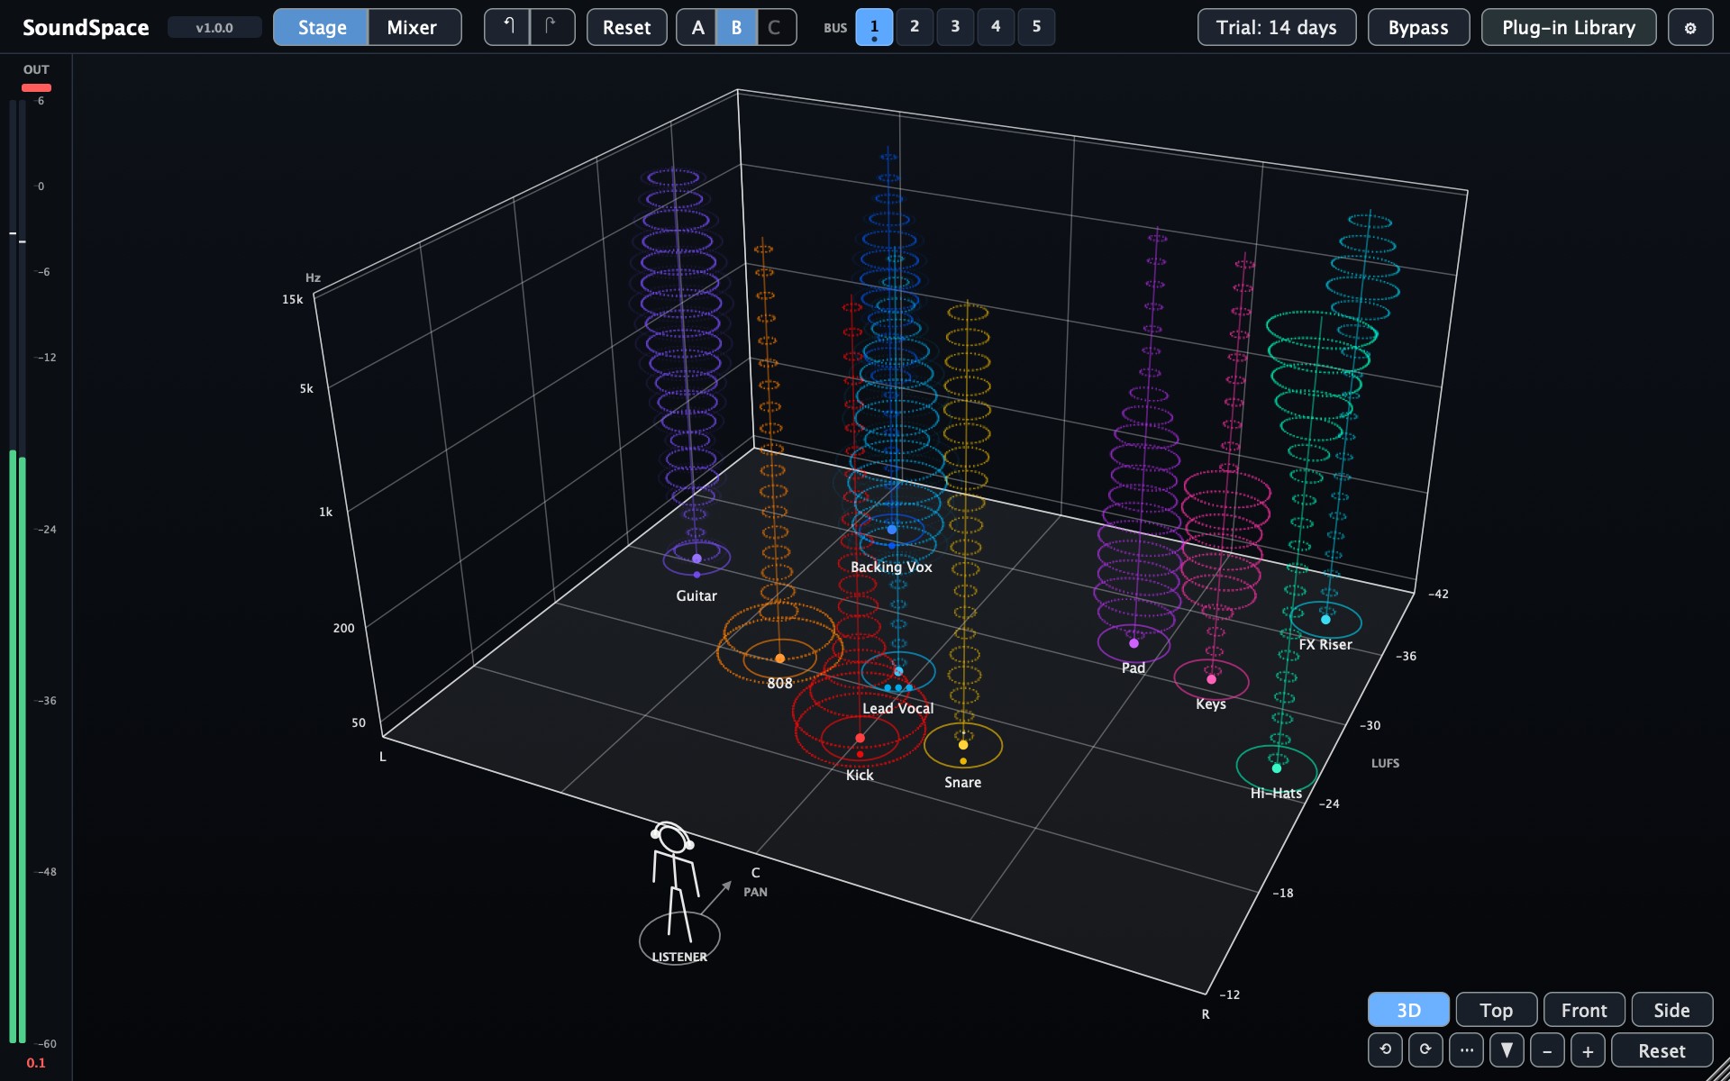Select bus 1

[x=874, y=27]
